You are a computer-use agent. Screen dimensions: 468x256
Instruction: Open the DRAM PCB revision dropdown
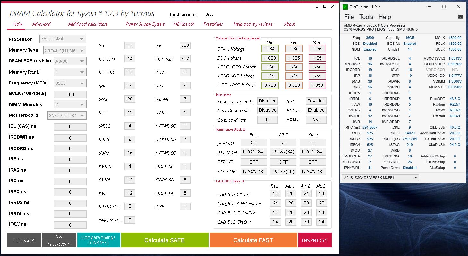click(70, 61)
